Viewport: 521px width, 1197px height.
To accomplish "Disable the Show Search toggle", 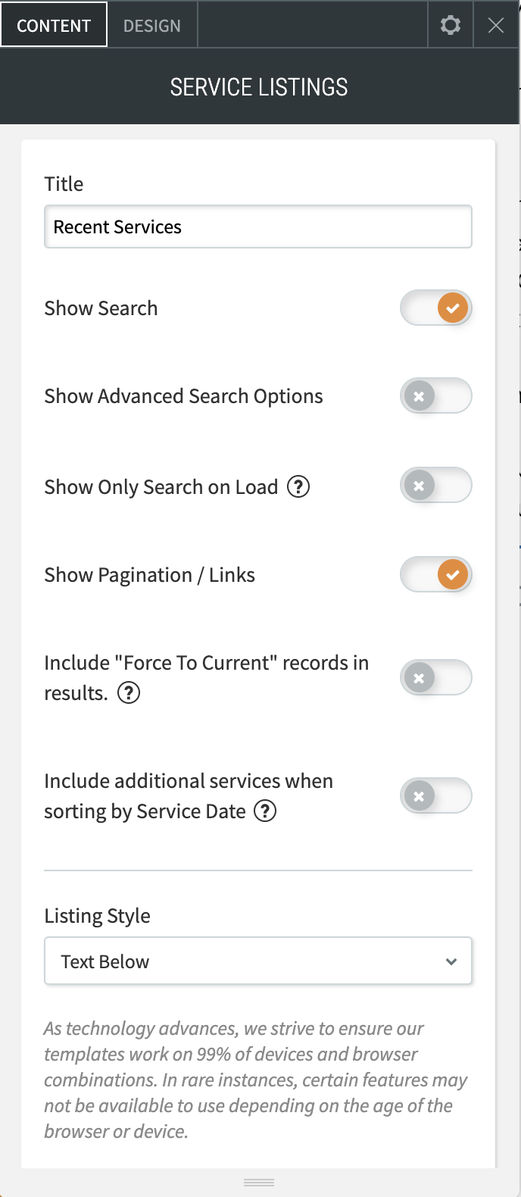I will pyautogui.click(x=436, y=308).
